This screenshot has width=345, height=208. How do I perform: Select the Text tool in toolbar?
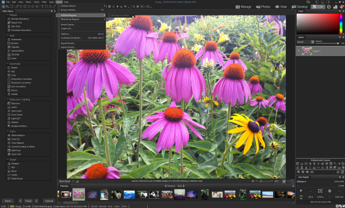(42, 6)
